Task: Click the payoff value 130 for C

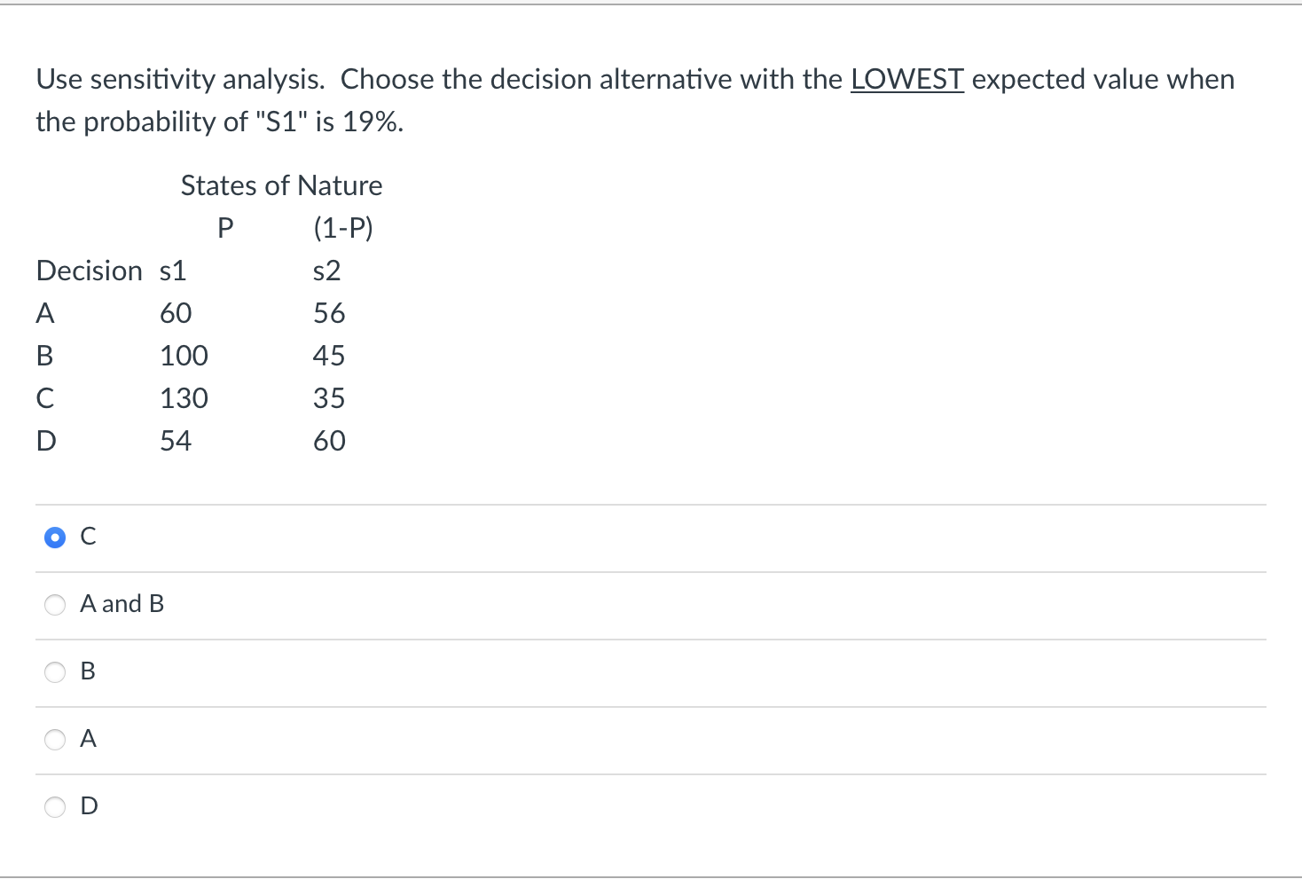Action: tap(184, 398)
